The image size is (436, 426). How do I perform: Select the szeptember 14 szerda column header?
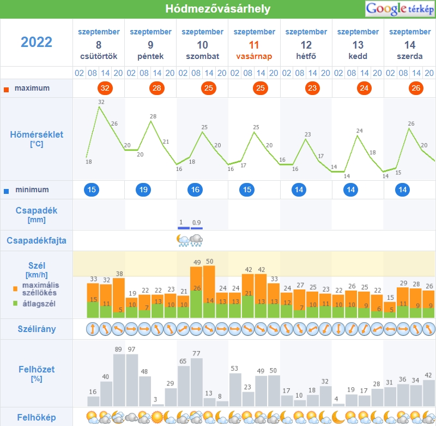click(410, 44)
